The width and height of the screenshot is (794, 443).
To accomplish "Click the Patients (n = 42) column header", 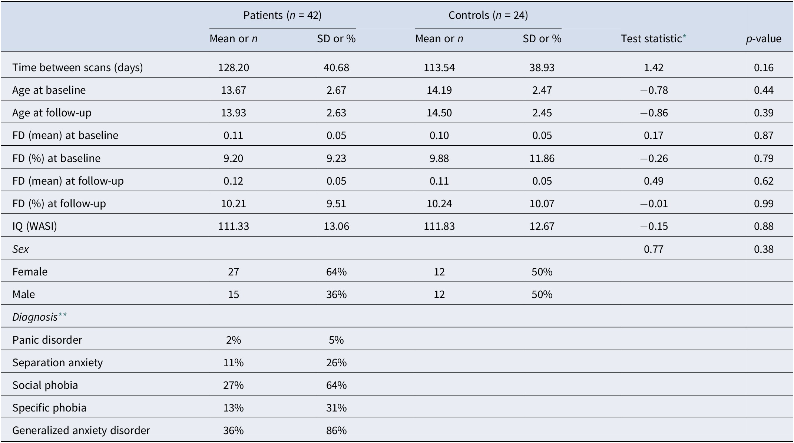I will click(x=282, y=15).
